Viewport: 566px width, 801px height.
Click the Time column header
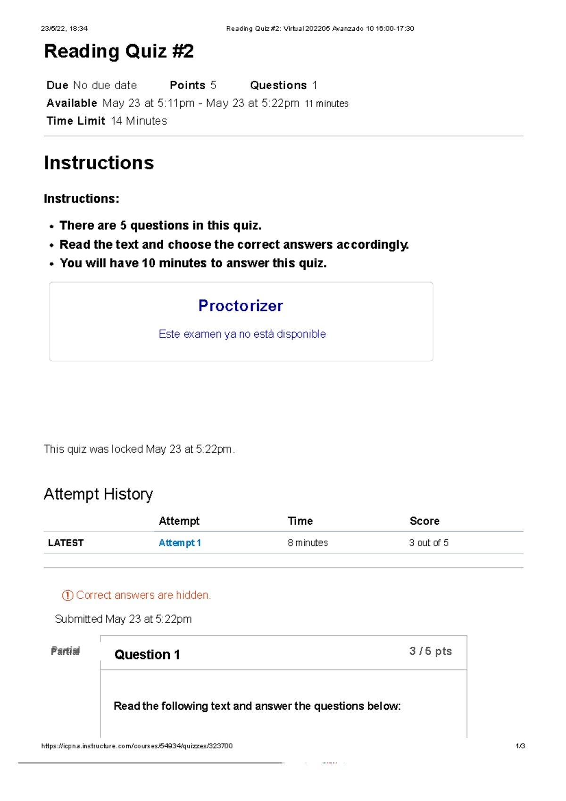tap(300, 521)
